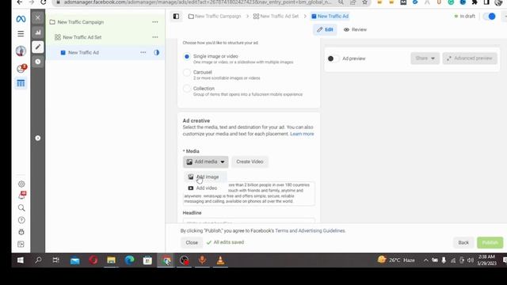Open the hamburger menu in left rail
This screenshot has width=507, height=285.
point(21,33)
